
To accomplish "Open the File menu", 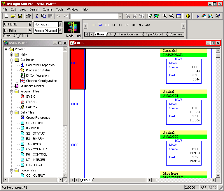I will click(5, 9).
